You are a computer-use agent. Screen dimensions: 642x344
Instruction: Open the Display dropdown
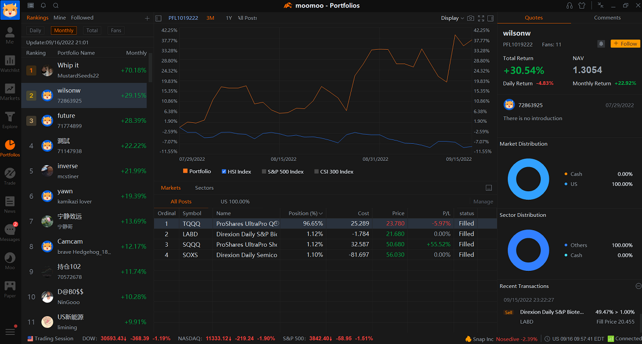coord(453,18)
